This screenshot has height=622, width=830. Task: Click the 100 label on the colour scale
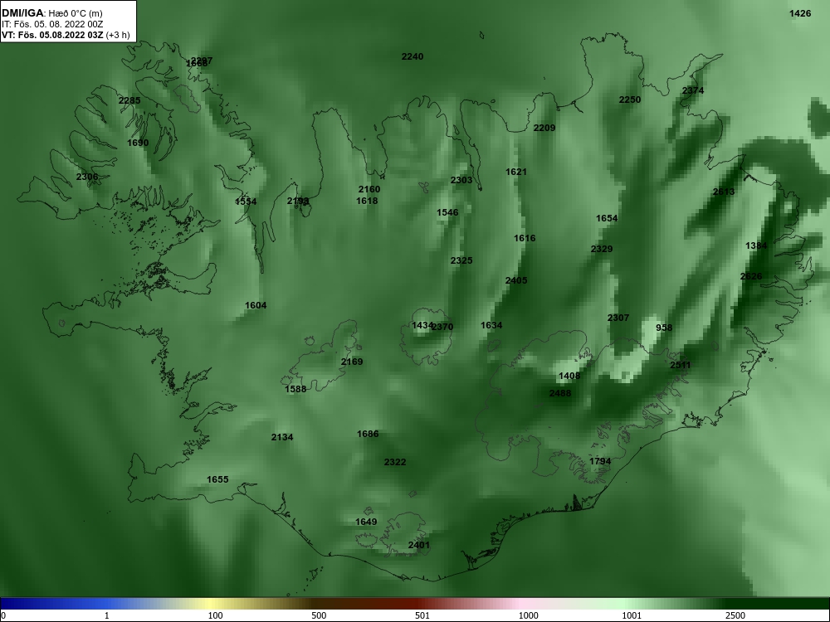[216, 615]
